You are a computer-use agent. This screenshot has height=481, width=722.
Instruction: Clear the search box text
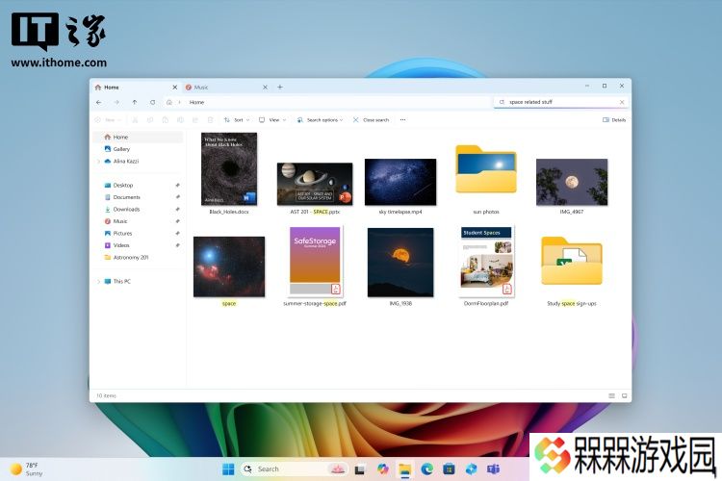pyautogui.click(x=622, y=102)
